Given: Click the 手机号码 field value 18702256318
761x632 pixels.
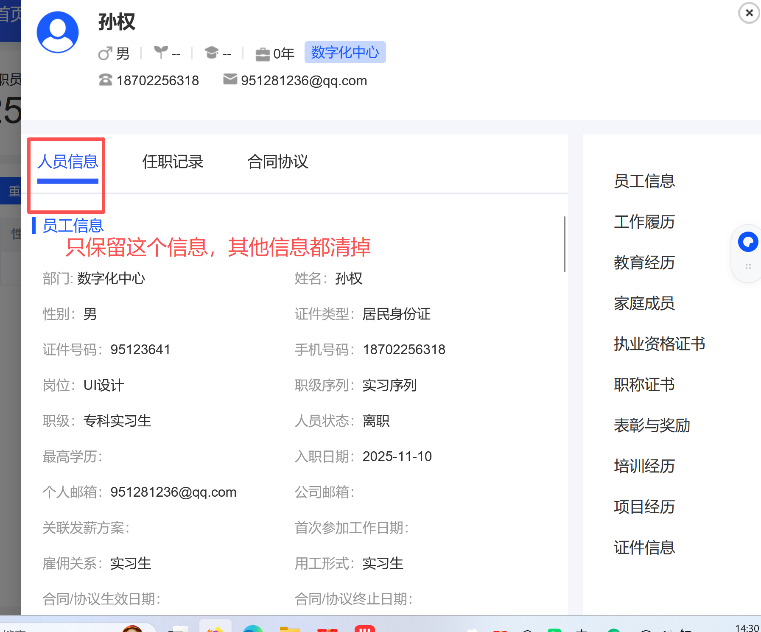Looking at the screenshot, I should click(x=404, y=350).
